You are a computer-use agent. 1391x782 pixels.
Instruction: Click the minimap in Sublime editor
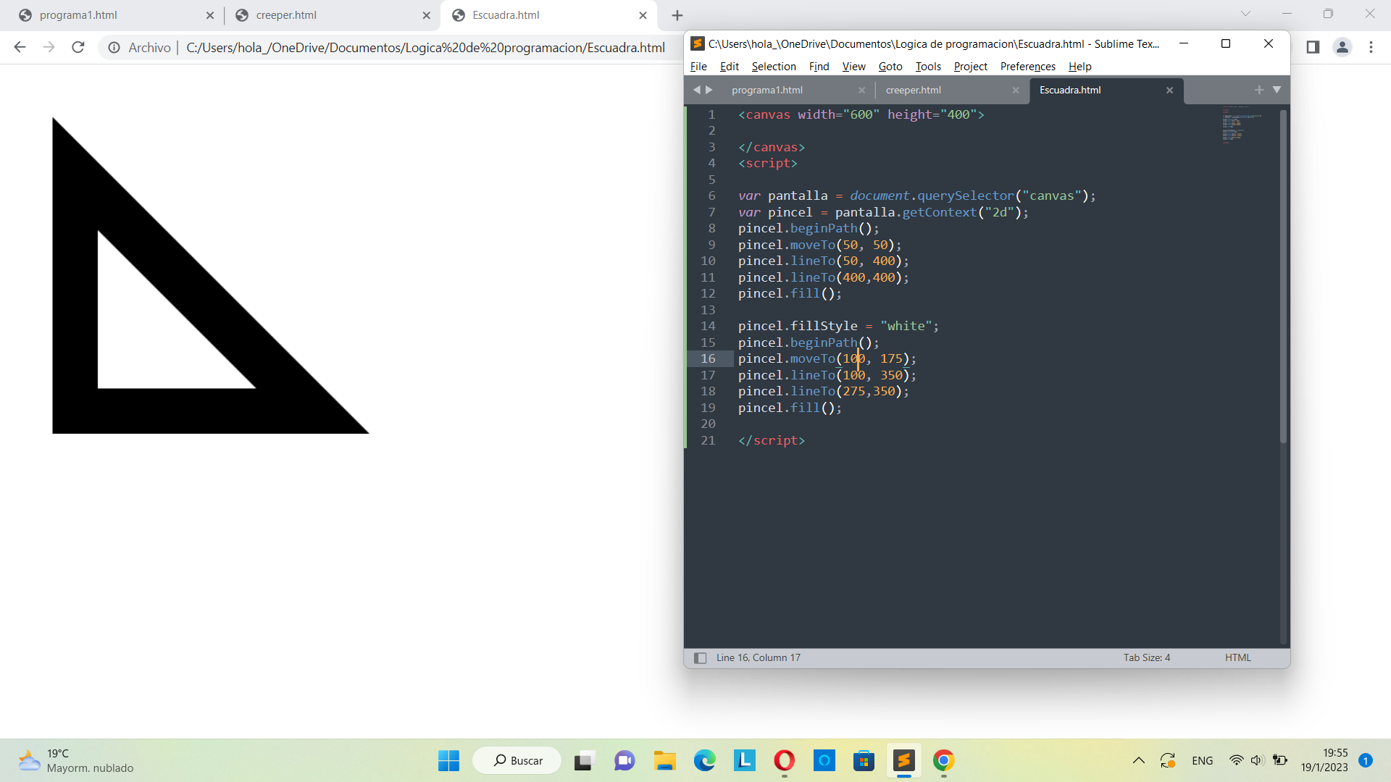point(1242,127)
